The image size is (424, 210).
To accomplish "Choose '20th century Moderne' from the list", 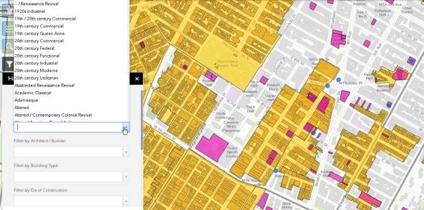I will coord(36,70).
